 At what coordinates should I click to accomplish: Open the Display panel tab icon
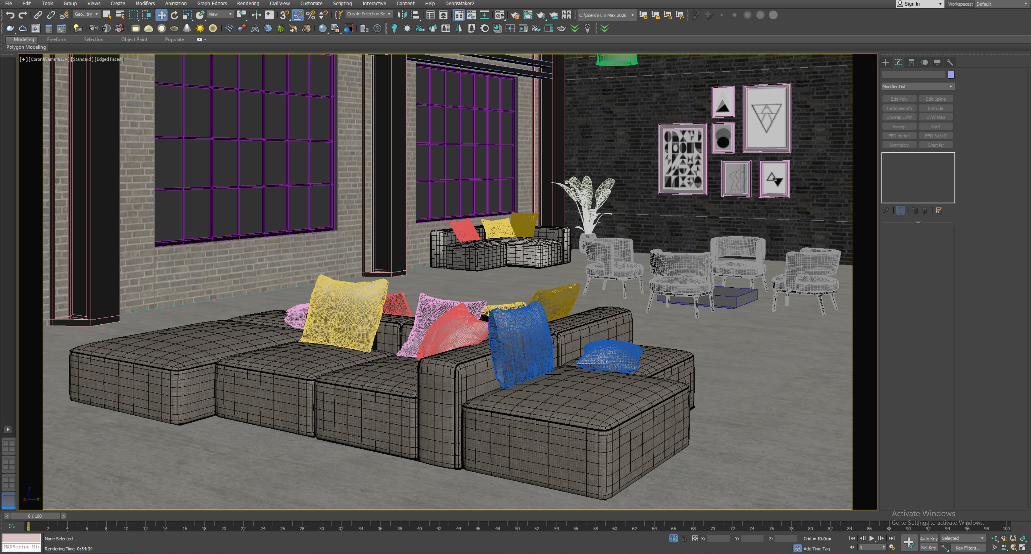[x=937, y=62]
